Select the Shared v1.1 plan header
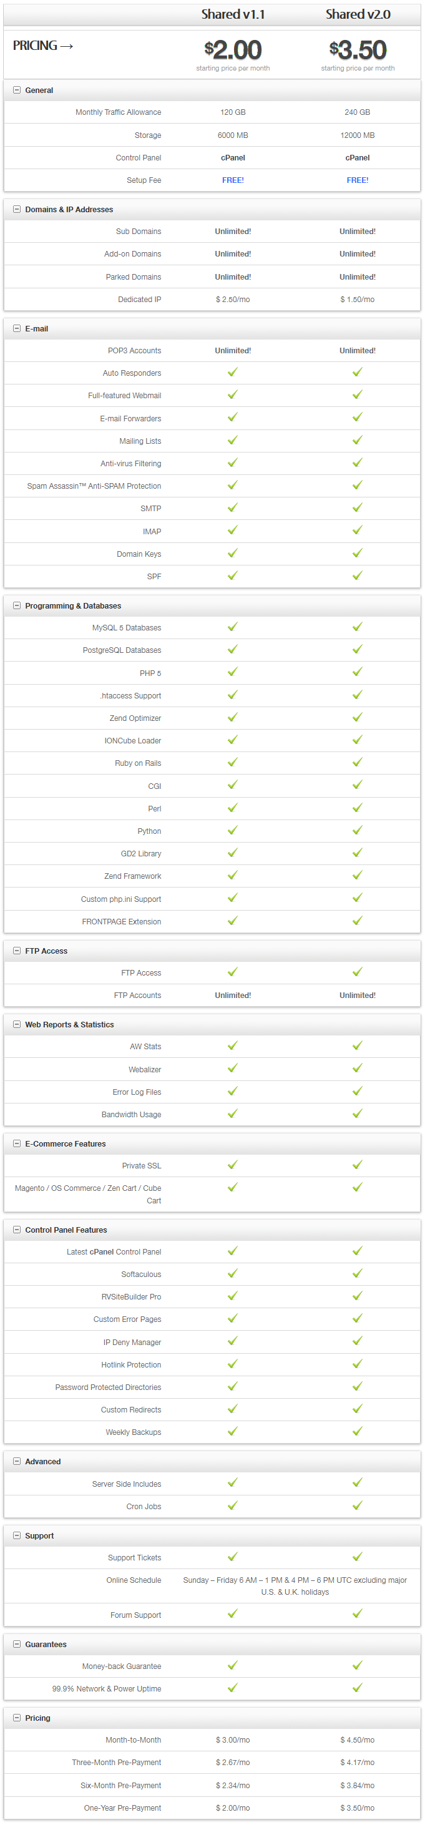 pyautogui.click(x=233, y=14)
